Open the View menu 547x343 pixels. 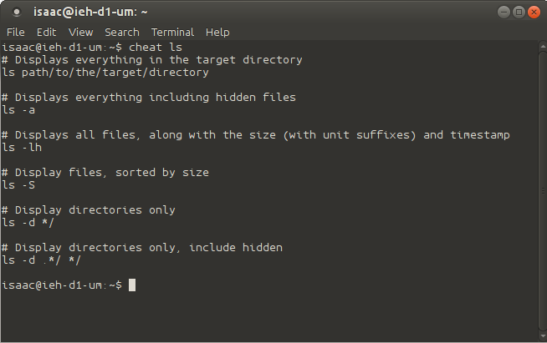click(80, 33)
